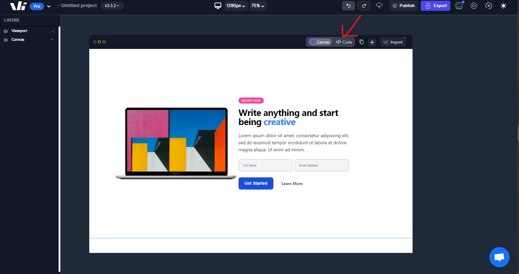Click the play preview icon
519x274 pixels.
pyautogui.click(x=474, y=6)
